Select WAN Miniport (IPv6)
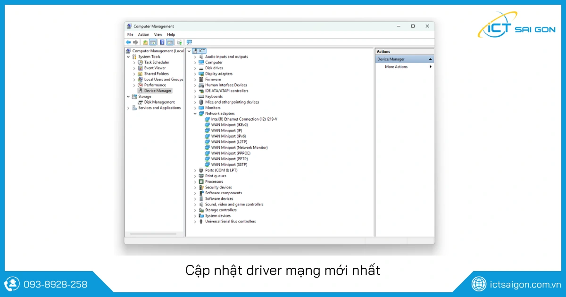Screen dimensions: 566x297 228,136
